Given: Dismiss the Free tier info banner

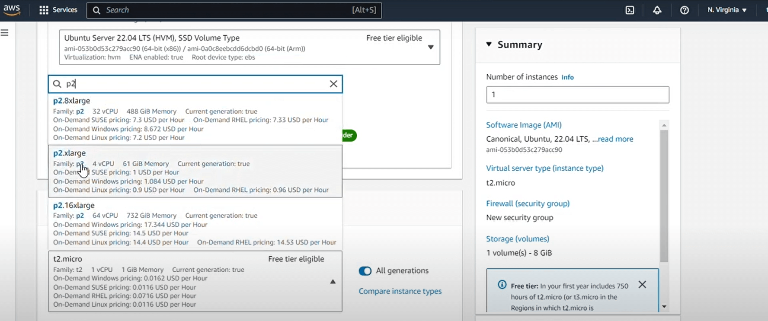Looking at the screenshot, I should pyautogui.click(x=642, y=284).
